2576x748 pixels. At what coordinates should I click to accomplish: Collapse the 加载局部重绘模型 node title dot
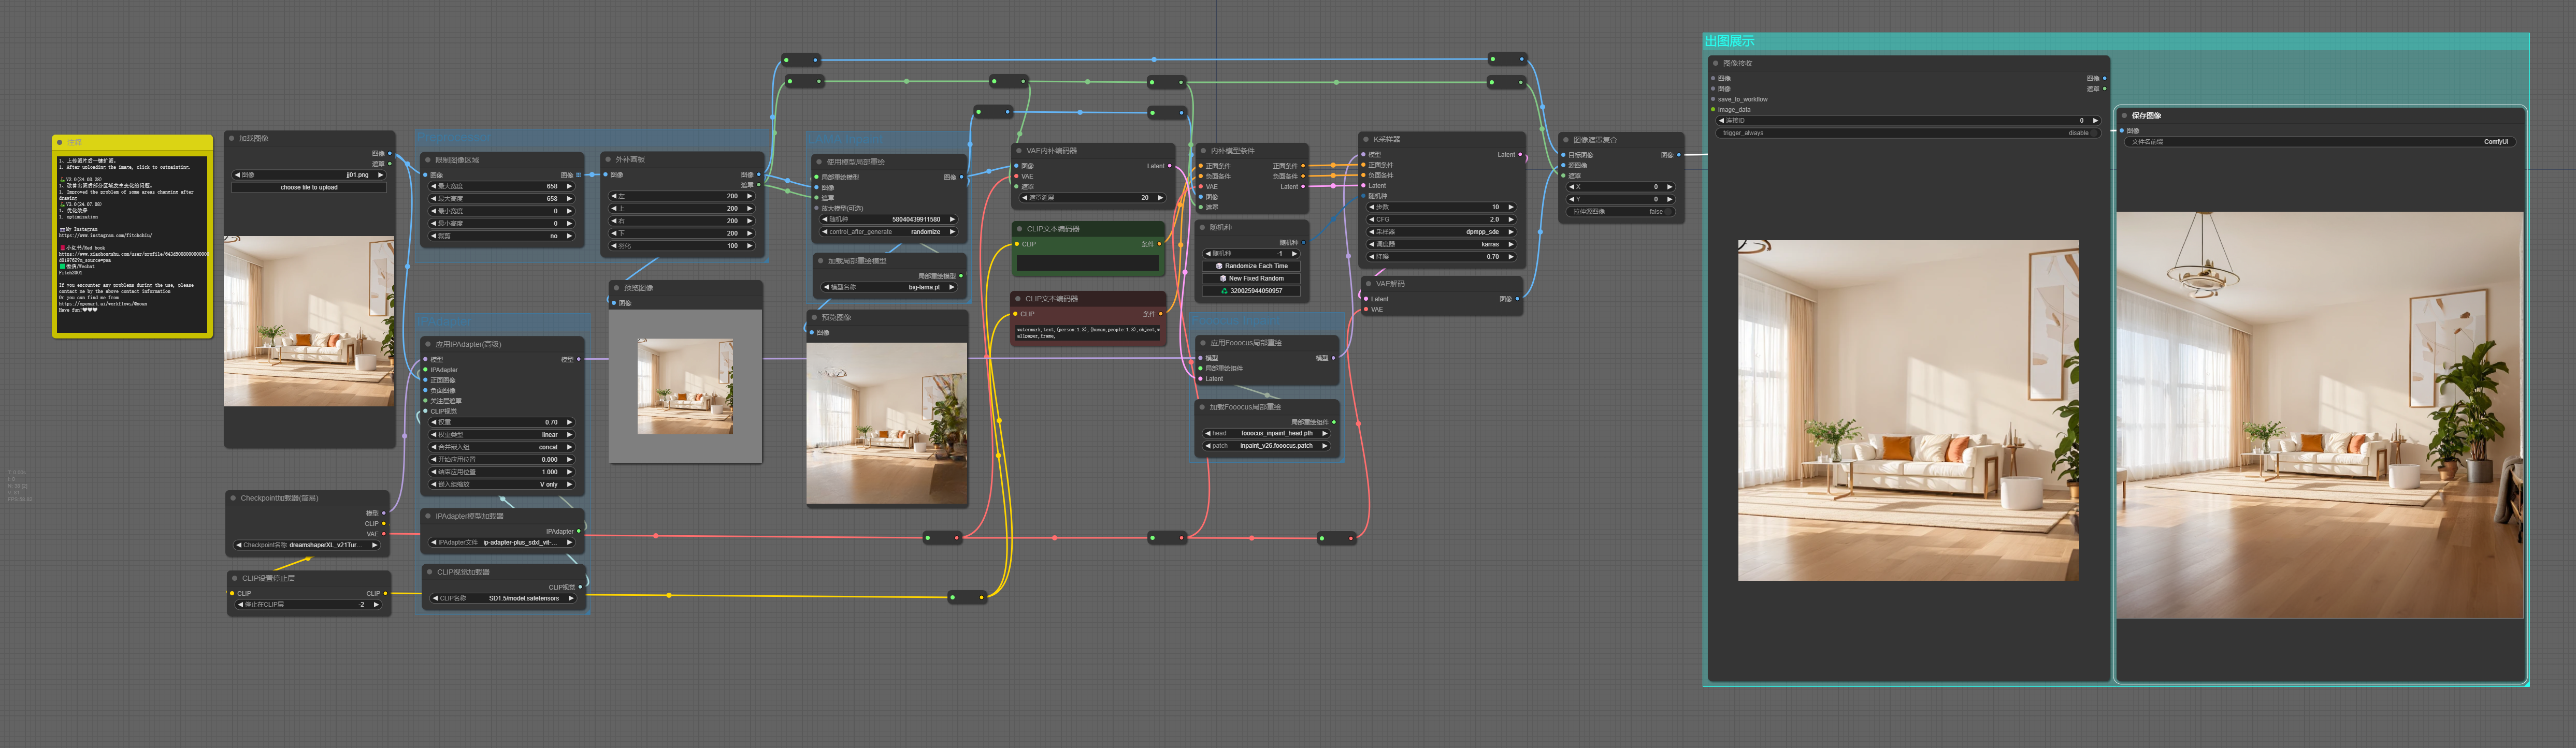820,261
